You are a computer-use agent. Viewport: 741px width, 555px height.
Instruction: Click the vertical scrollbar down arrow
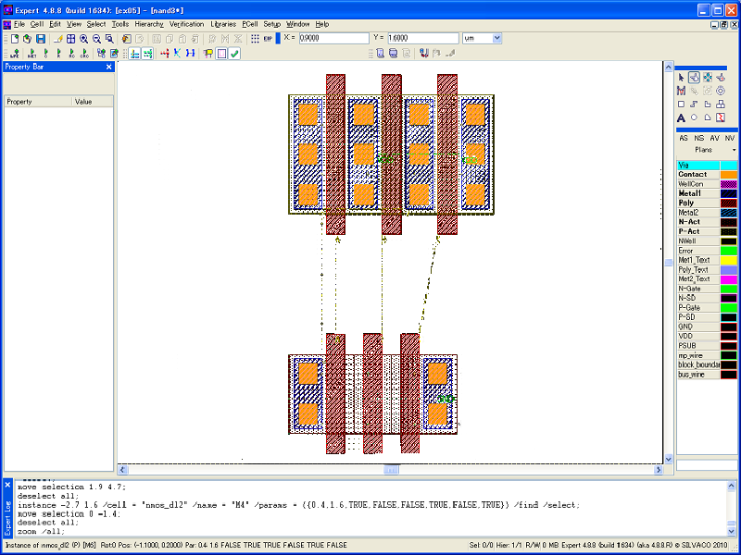point(669,459)
